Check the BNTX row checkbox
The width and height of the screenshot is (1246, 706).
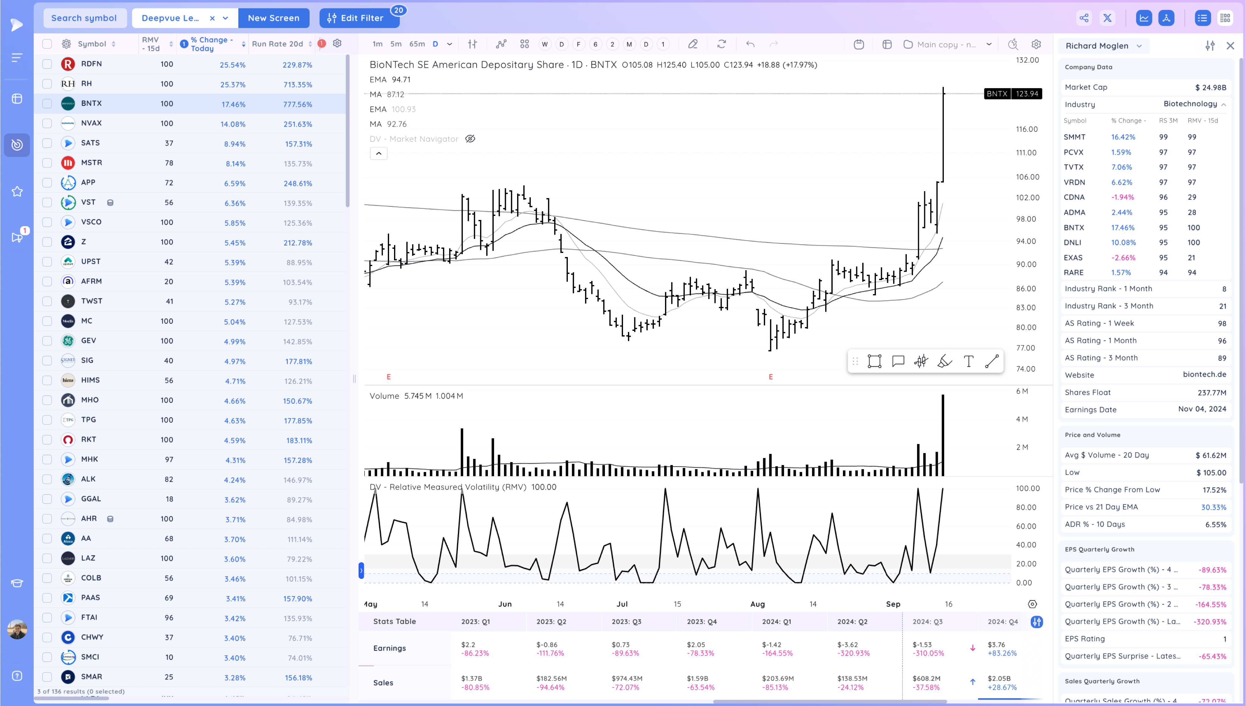coord(47,103)
